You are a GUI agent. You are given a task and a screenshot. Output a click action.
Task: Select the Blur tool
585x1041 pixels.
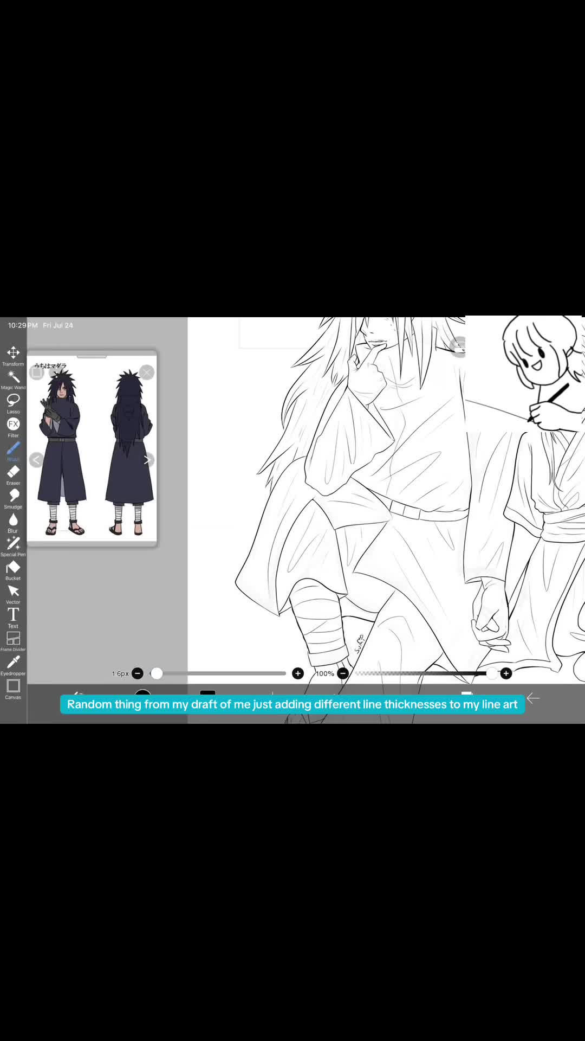13,523
